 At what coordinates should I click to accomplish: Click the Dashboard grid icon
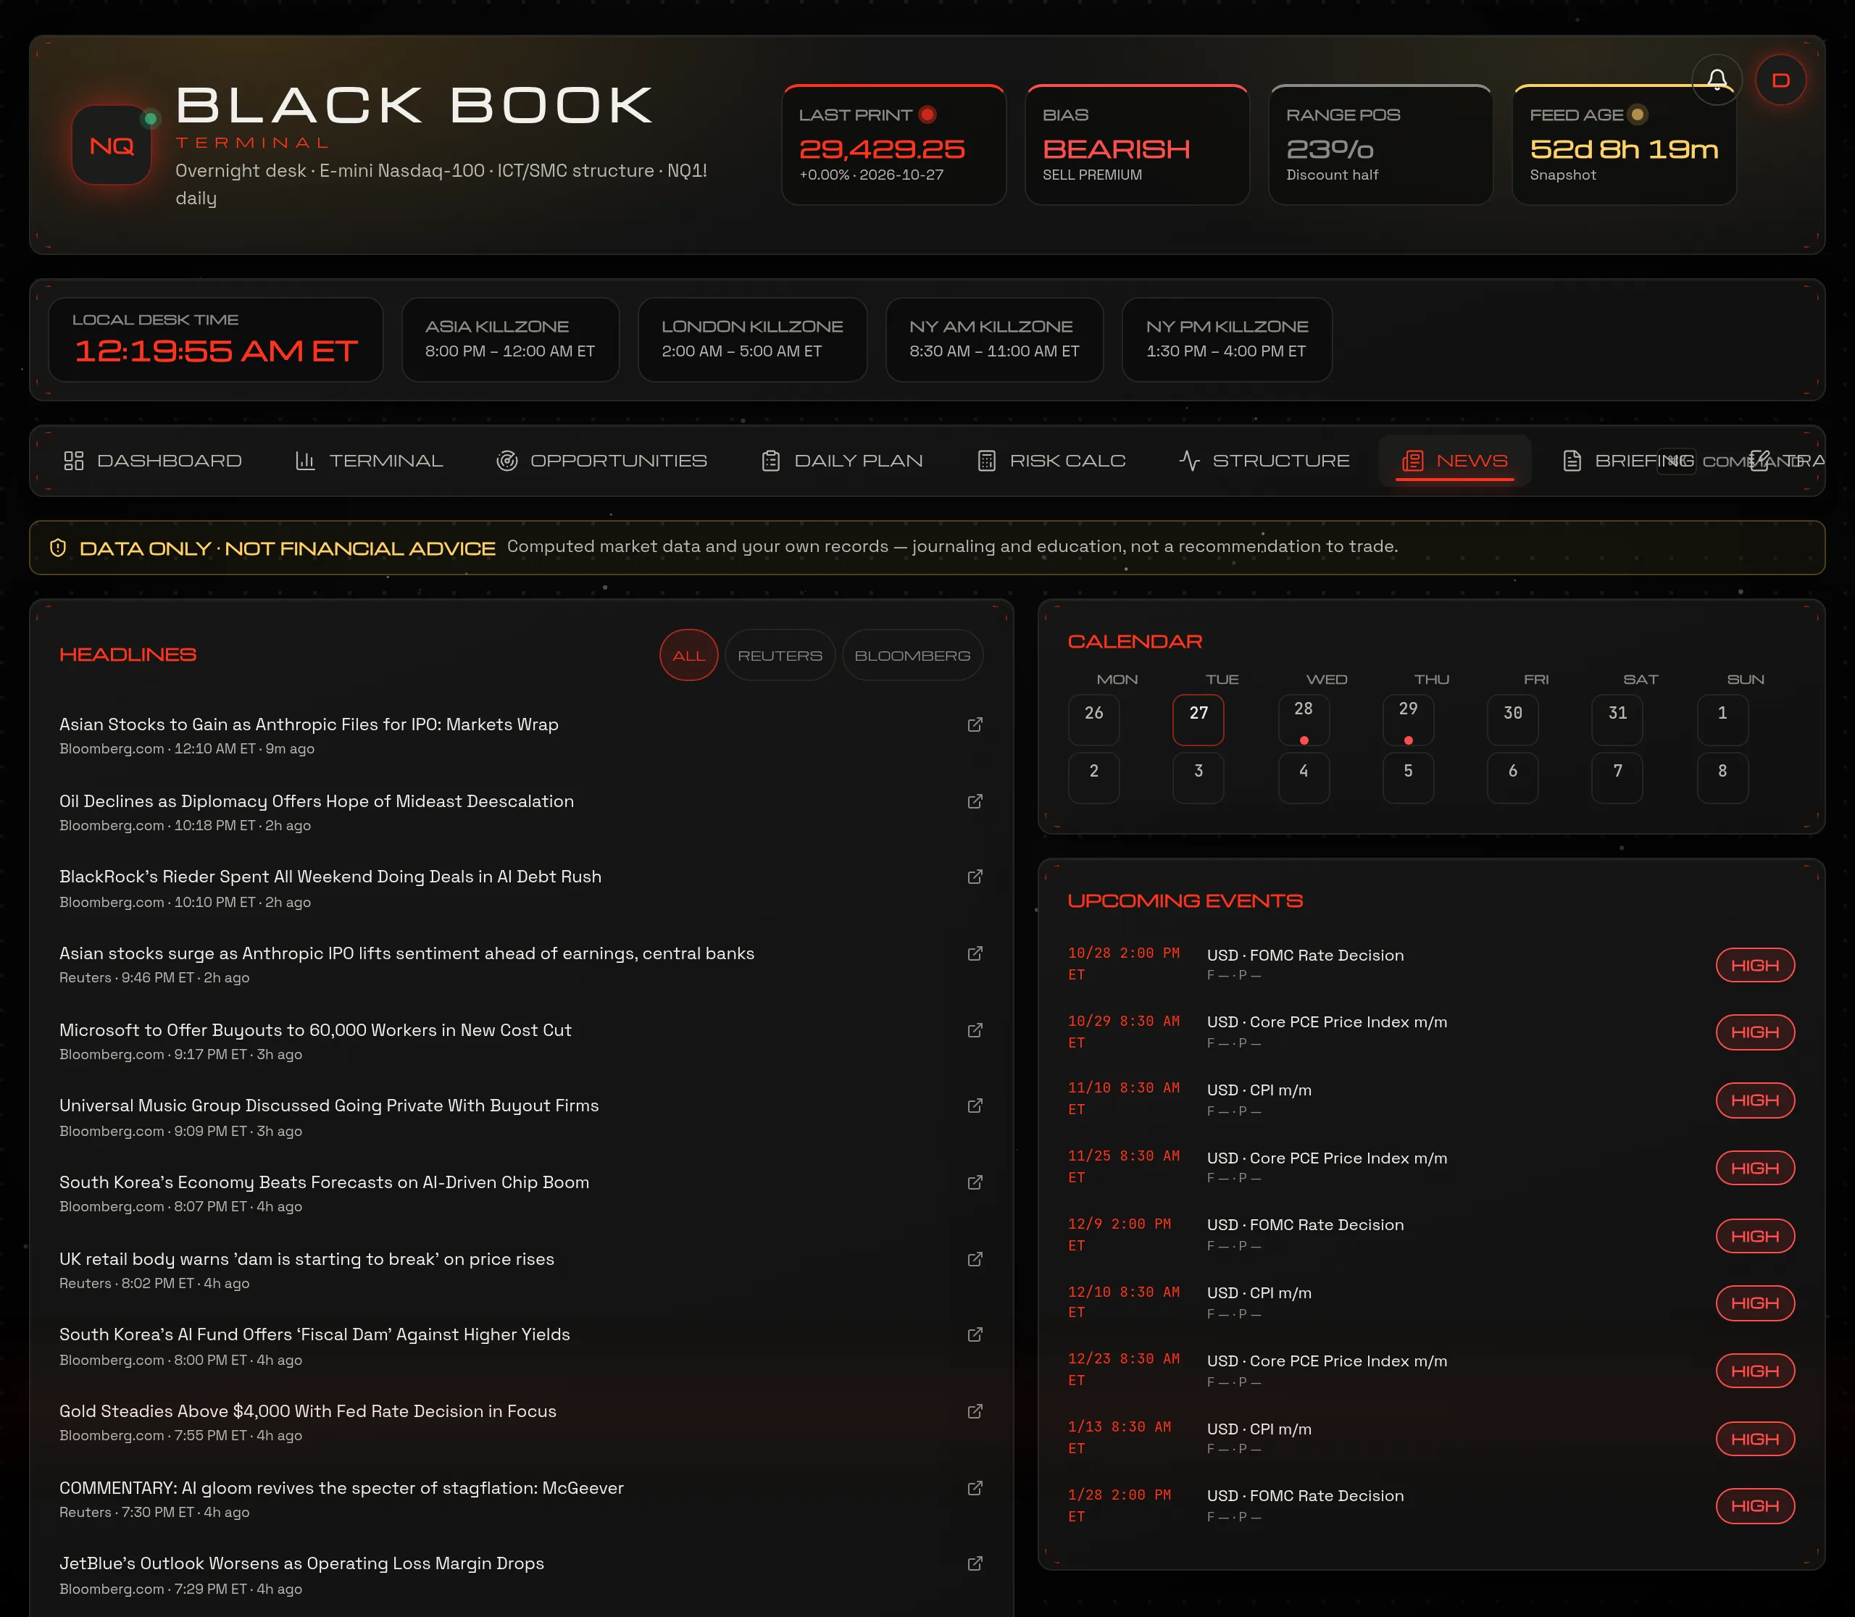tap(74, 461)
